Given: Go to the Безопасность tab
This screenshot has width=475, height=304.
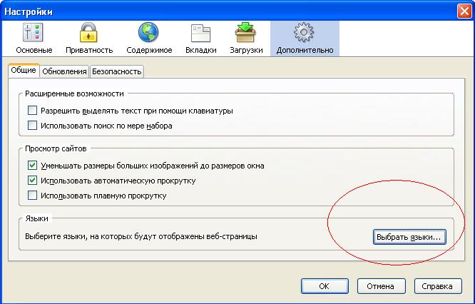Looking at the screenshot, I should click(117, 71).
